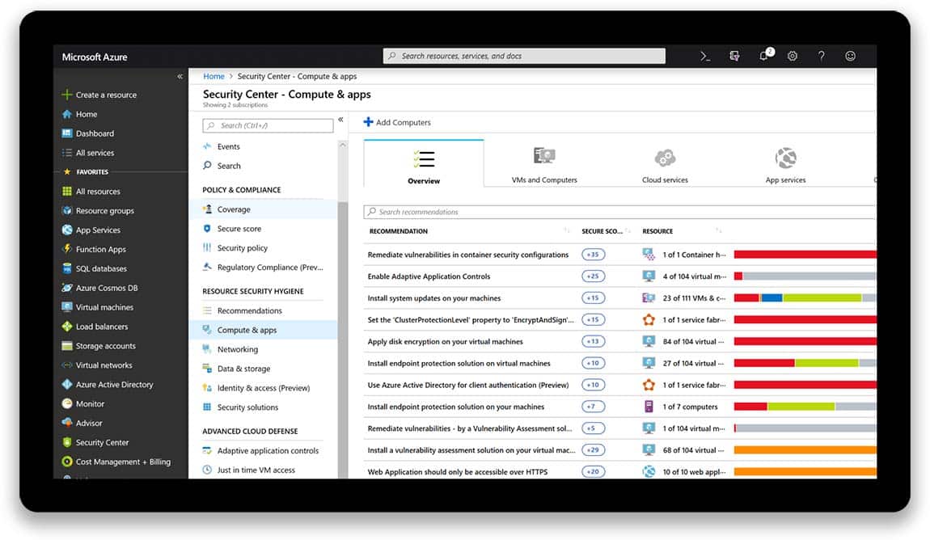This screenshot has height=540, width=930.
Task: Collapse the left navigation pane
Action: 180,77
